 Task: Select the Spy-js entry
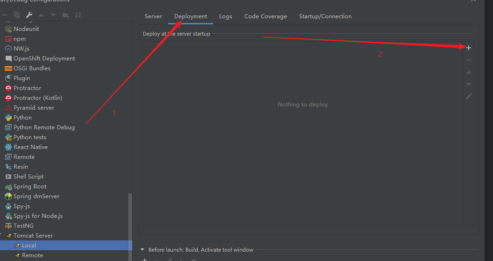(x=22, y=206)
